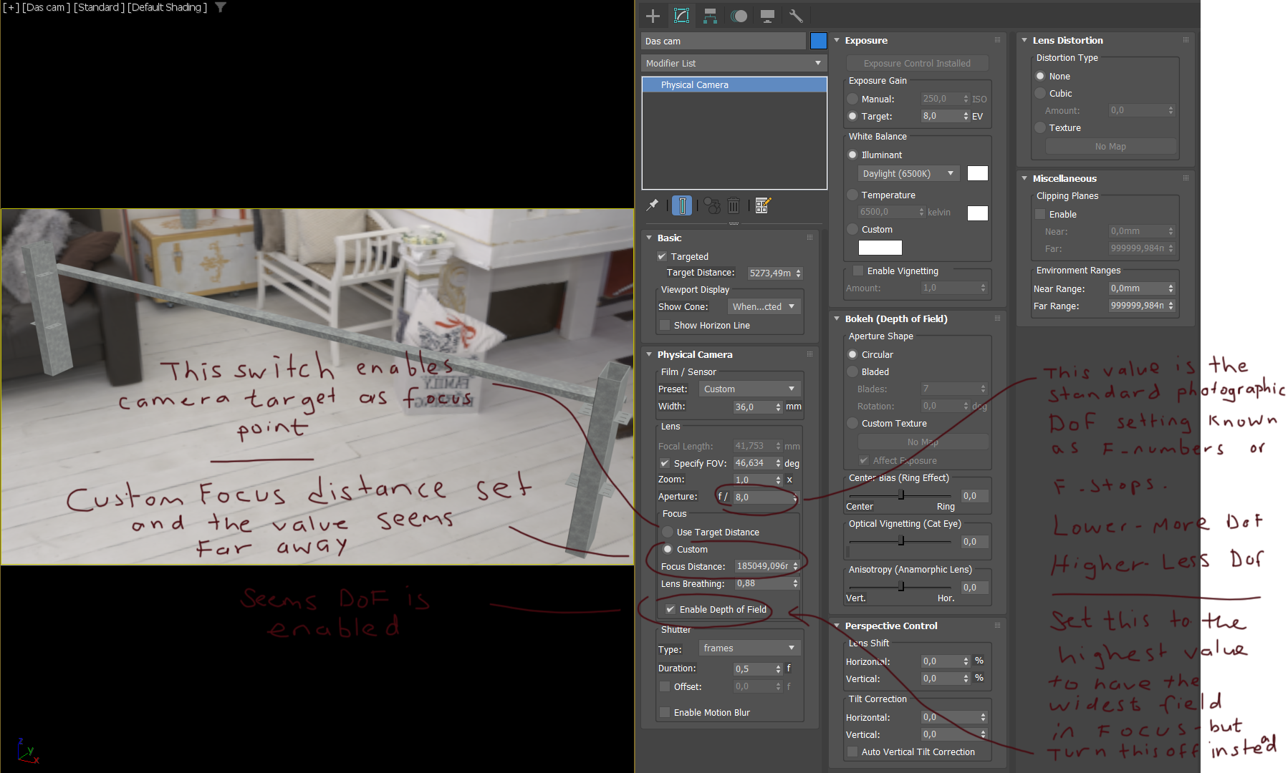1288x773 pixels.
Task: Remove modifier with the trash icon
Action: coord(734,205)
